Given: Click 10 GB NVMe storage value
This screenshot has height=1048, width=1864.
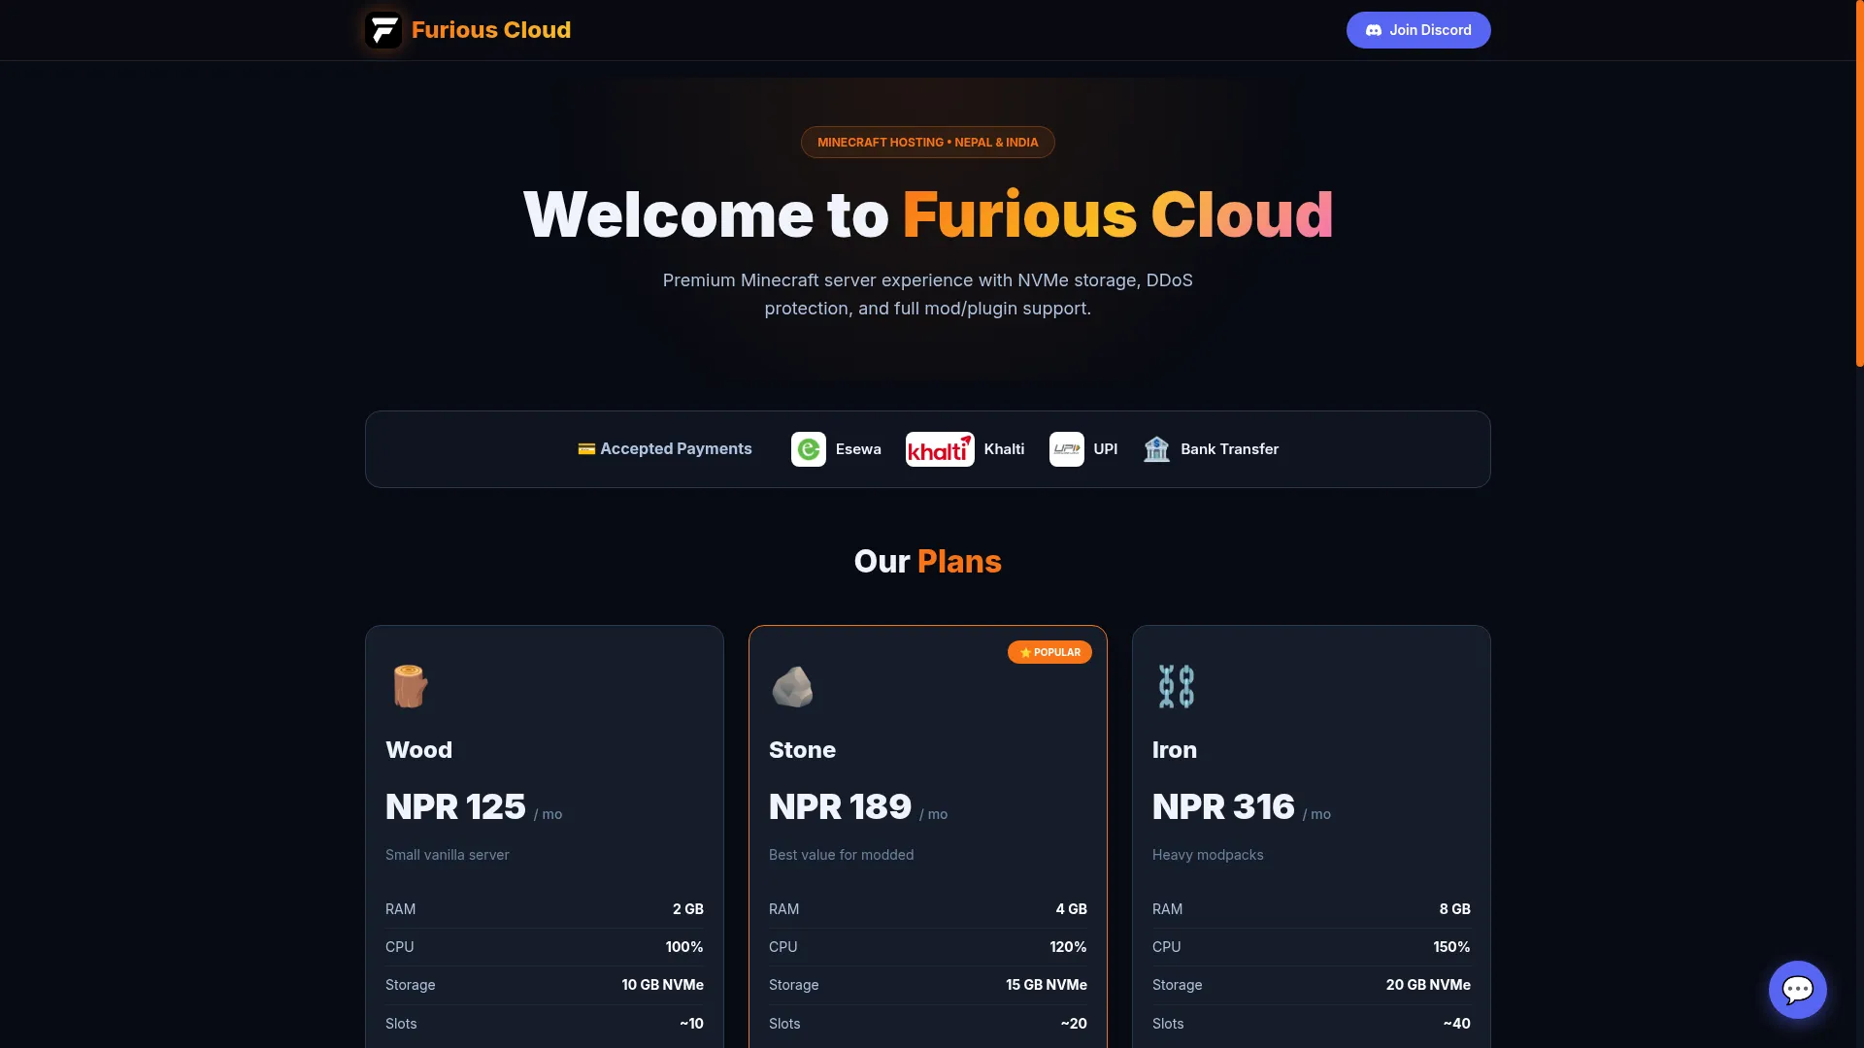Looking at the screenshot, I should 663,985.
